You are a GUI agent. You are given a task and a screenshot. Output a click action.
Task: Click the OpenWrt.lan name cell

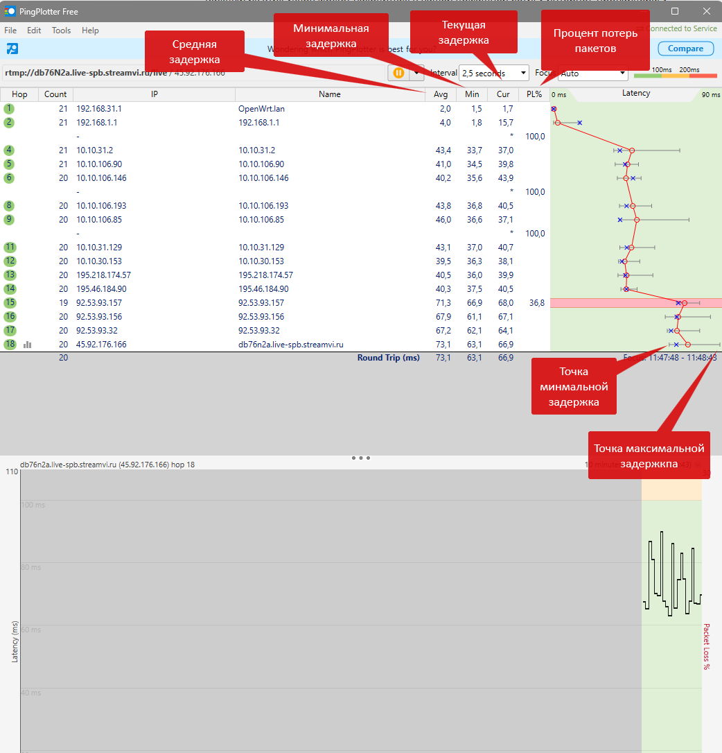pyautogui.click(x=262, y=109)
